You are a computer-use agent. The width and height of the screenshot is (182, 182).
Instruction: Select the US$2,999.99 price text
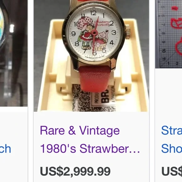point(75,171)
